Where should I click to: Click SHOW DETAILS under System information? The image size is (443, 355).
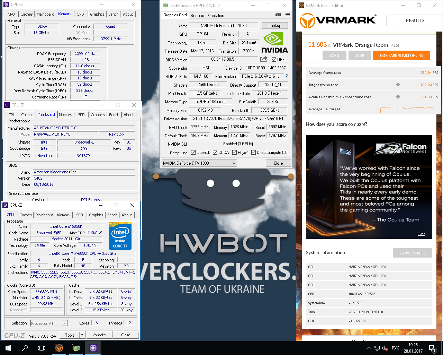tap(412, 253)
